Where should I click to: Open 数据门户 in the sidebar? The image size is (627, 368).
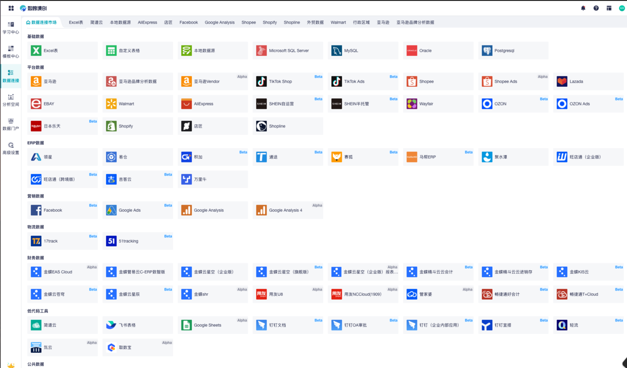pos(11,124)
